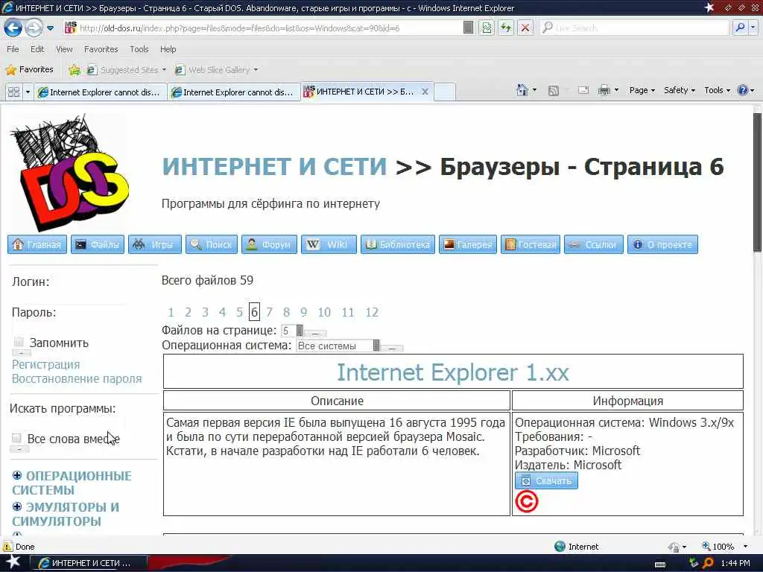Image resolution: width=763 pixels, height=572 pixels.
Task: Click the Файлы navigation button
Action: coord(98,244)
